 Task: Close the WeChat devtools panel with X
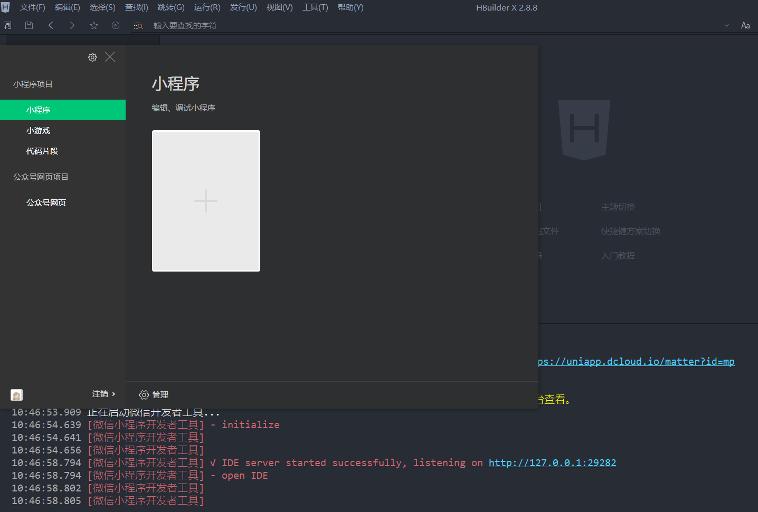pos(110,56)
